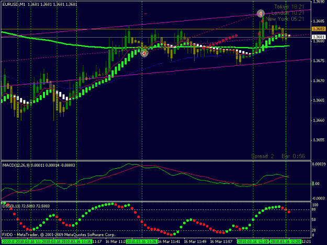Click the 12:21 time axis label
This screenshot has width=327, height=245.
(x=306, y=242)
